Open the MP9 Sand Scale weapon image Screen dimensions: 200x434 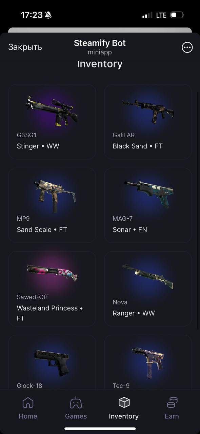(x=55, y=196)
